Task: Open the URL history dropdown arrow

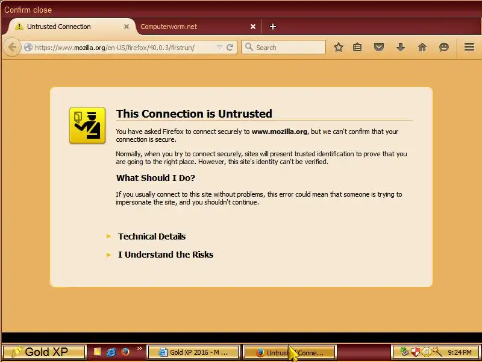Action: click(219, 48)
